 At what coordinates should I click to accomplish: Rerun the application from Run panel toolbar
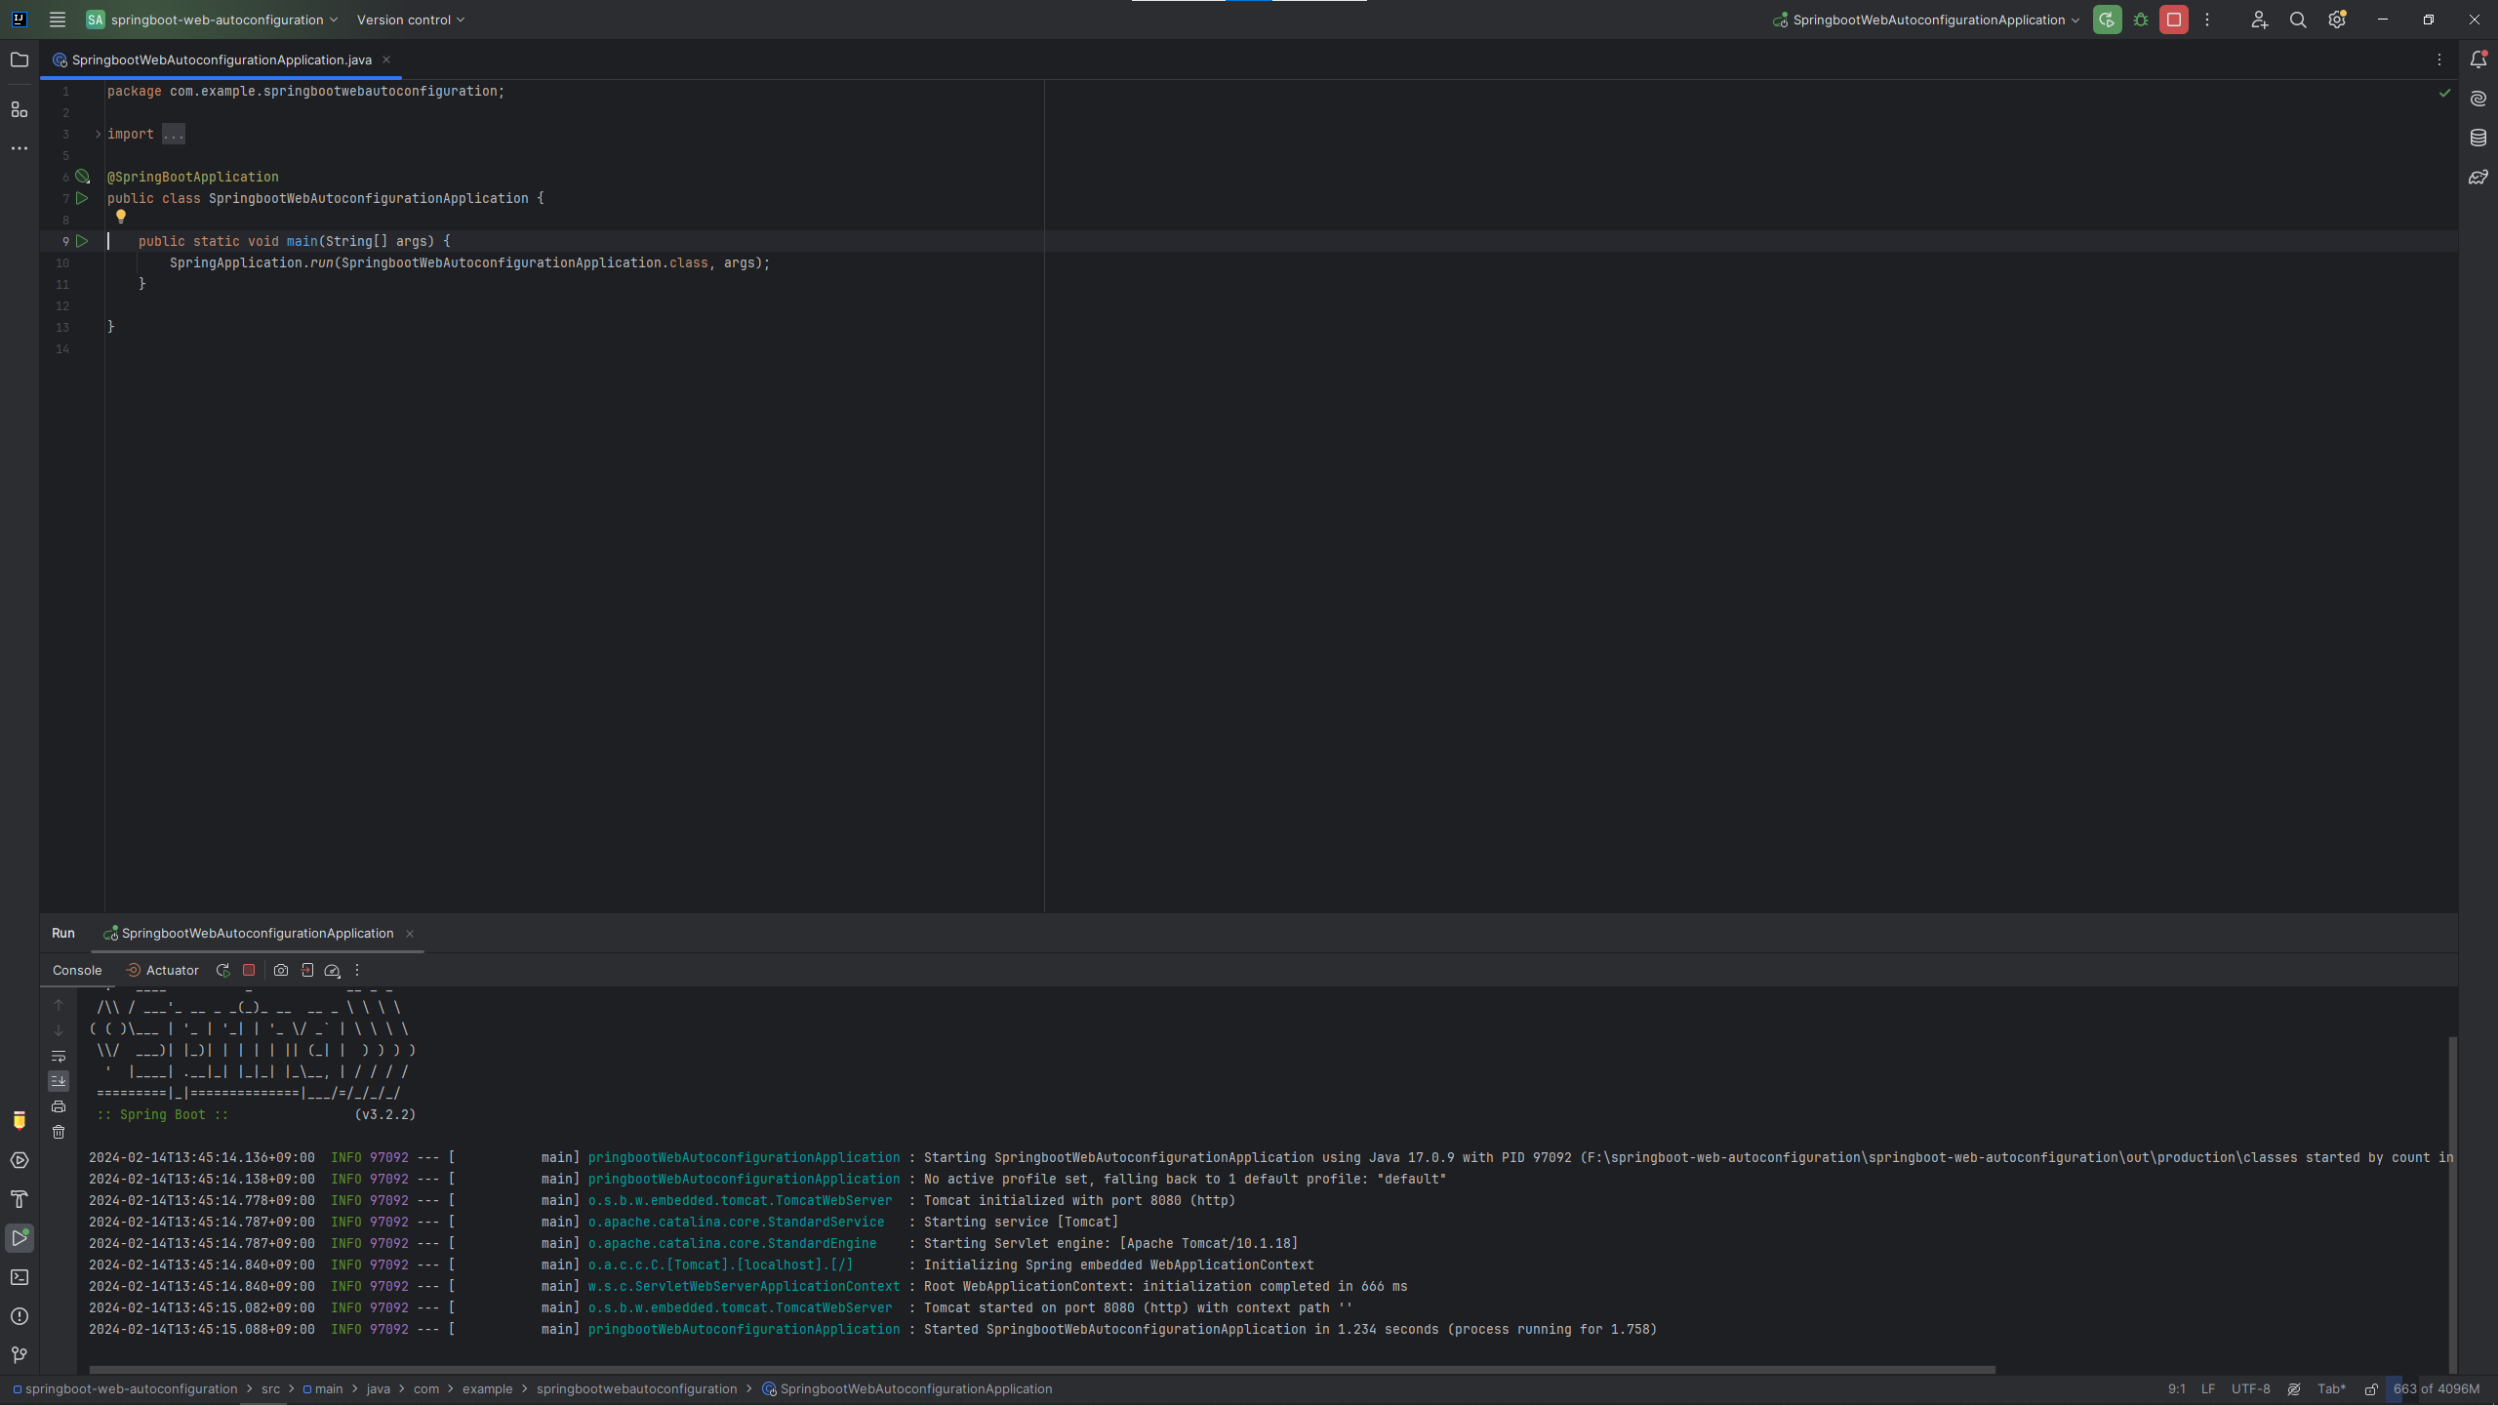(x=222, y=970)
